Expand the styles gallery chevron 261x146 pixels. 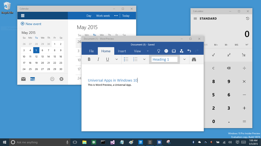point(185,59)
